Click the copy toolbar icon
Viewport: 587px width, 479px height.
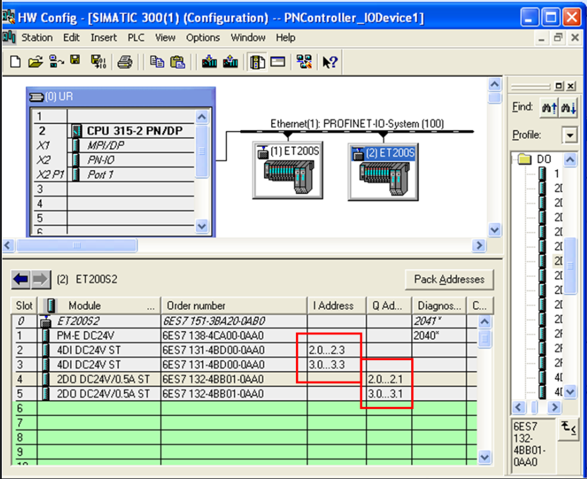[157, 62]
